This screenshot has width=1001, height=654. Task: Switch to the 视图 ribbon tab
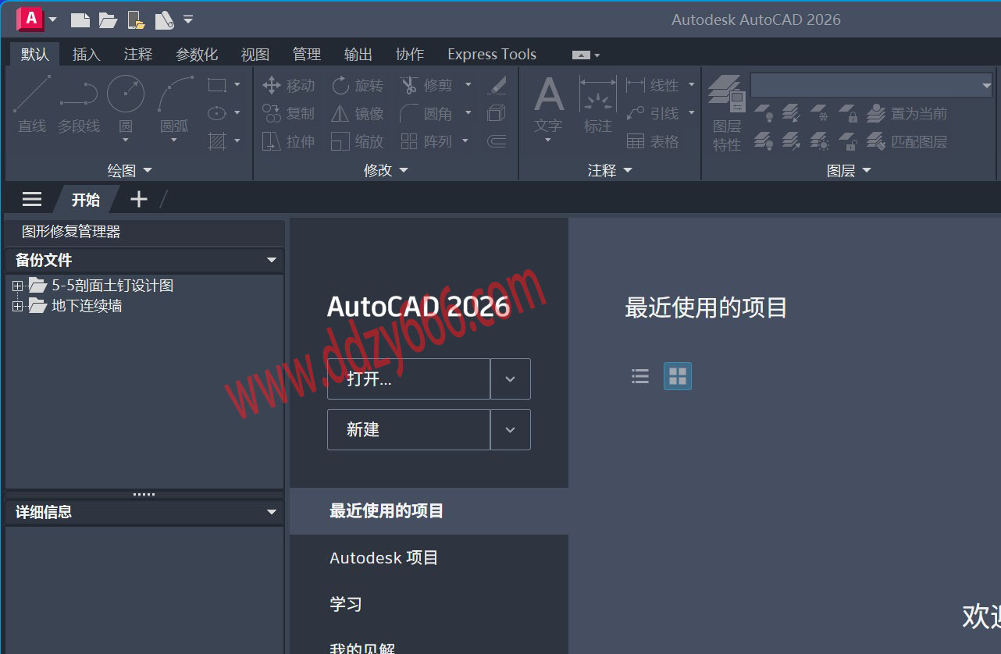pyautogui.click(x=255, y=54)
